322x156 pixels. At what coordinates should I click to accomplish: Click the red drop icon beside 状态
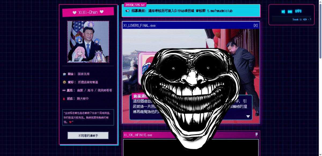(64, 99)
